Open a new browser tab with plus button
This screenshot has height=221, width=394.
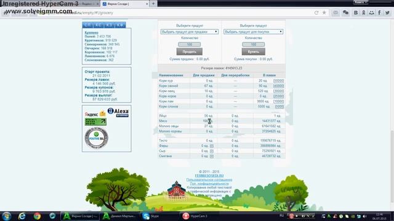(153, 4)
